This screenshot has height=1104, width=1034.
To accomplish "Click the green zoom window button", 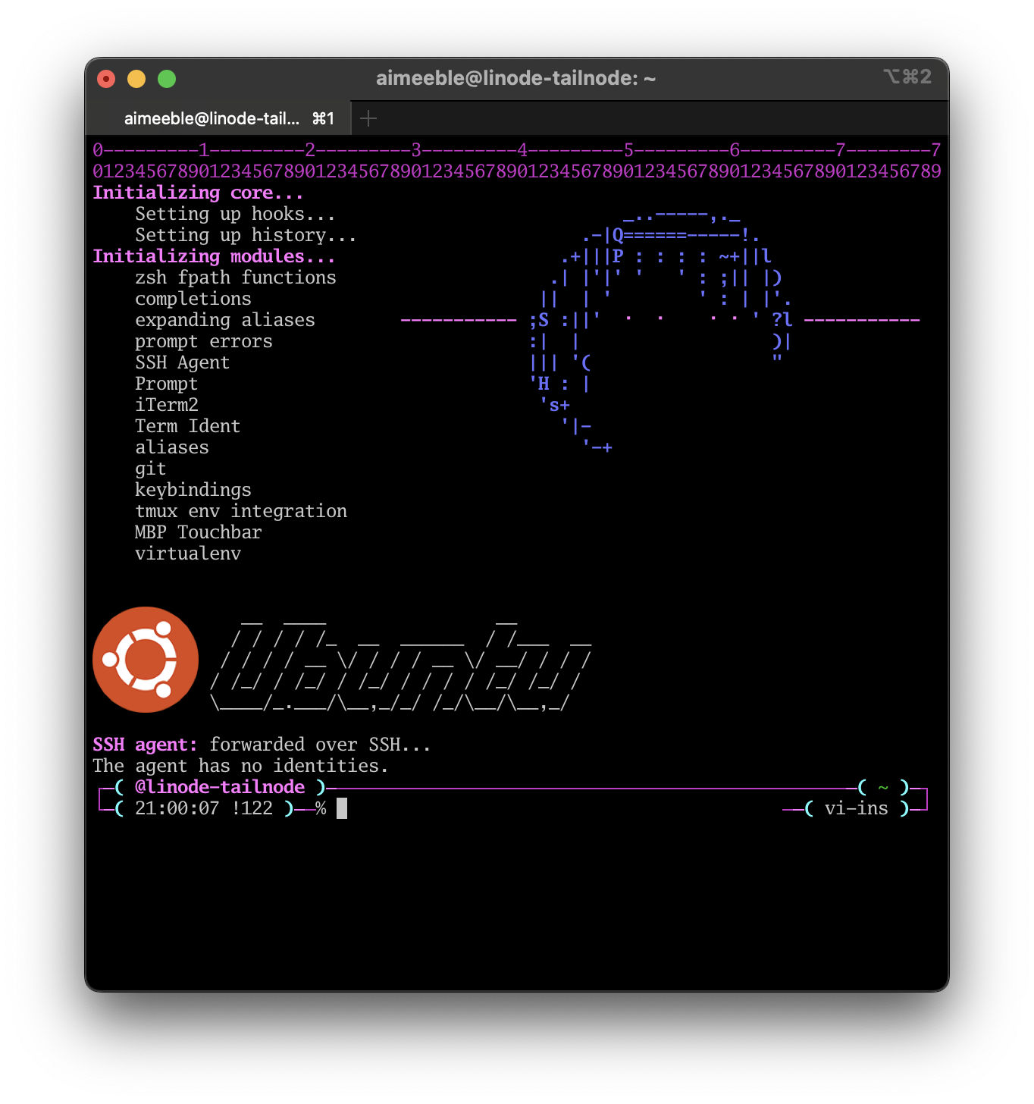I will (167, 79).
